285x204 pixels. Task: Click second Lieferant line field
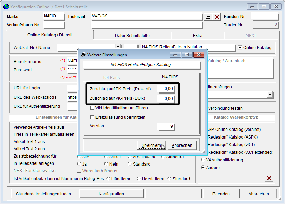point(146,25)
